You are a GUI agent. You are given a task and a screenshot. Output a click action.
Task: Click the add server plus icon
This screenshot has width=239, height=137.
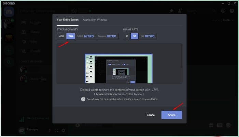(x=9, y=50)
